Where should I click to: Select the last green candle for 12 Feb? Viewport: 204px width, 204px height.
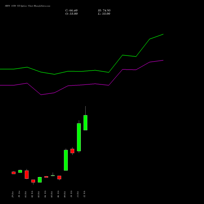click(x=85, y=122)
